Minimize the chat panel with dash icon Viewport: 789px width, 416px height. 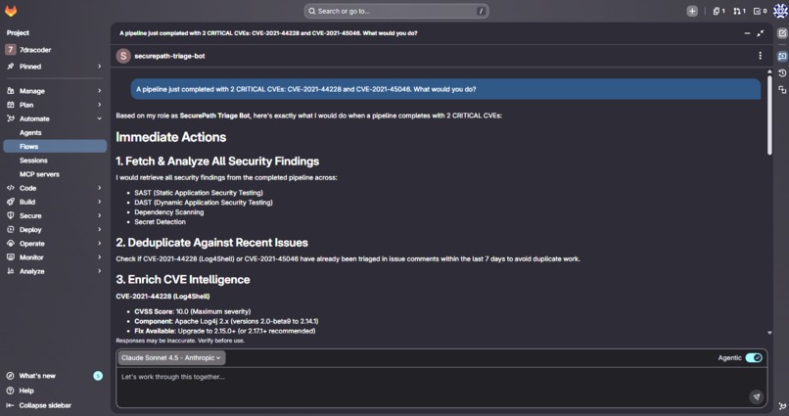point(747,33)
